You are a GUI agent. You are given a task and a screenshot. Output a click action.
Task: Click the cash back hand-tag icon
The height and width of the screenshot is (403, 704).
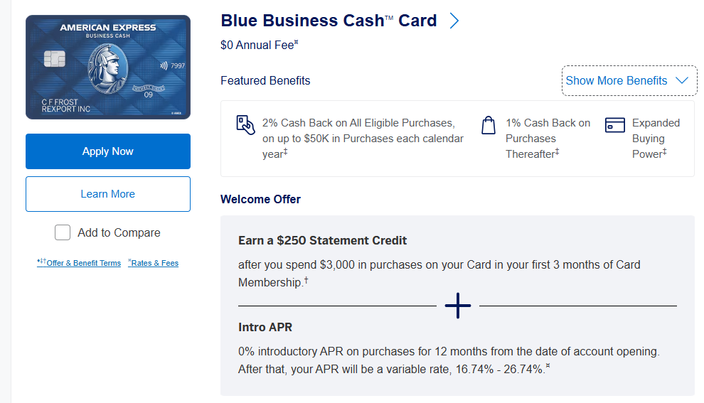(x=245, y=124)
